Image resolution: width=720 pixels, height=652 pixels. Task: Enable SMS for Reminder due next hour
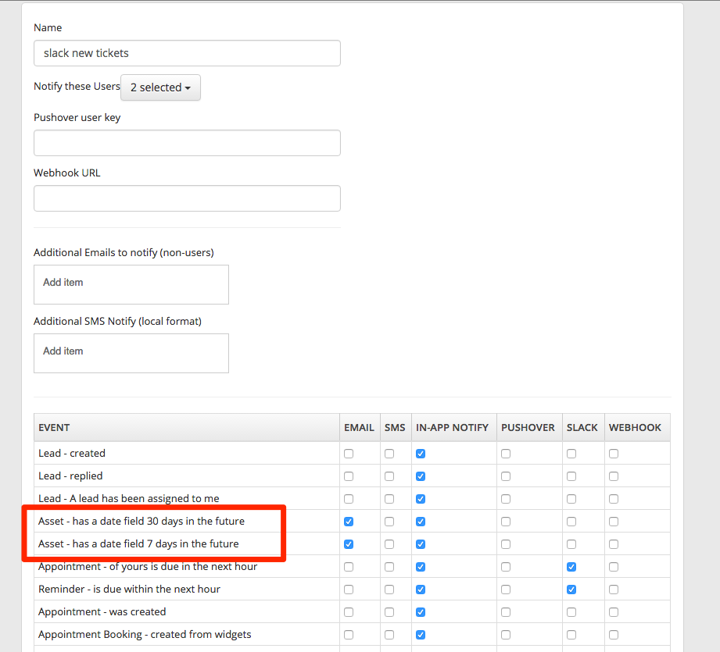(389, 590)
